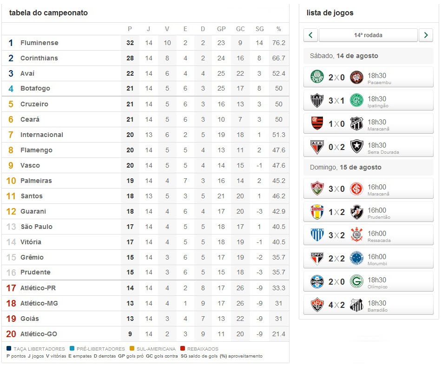441x365 pixels.
Task: Click the Corinthians crest in Ressacada match
Action: click(x=356, y=235)
